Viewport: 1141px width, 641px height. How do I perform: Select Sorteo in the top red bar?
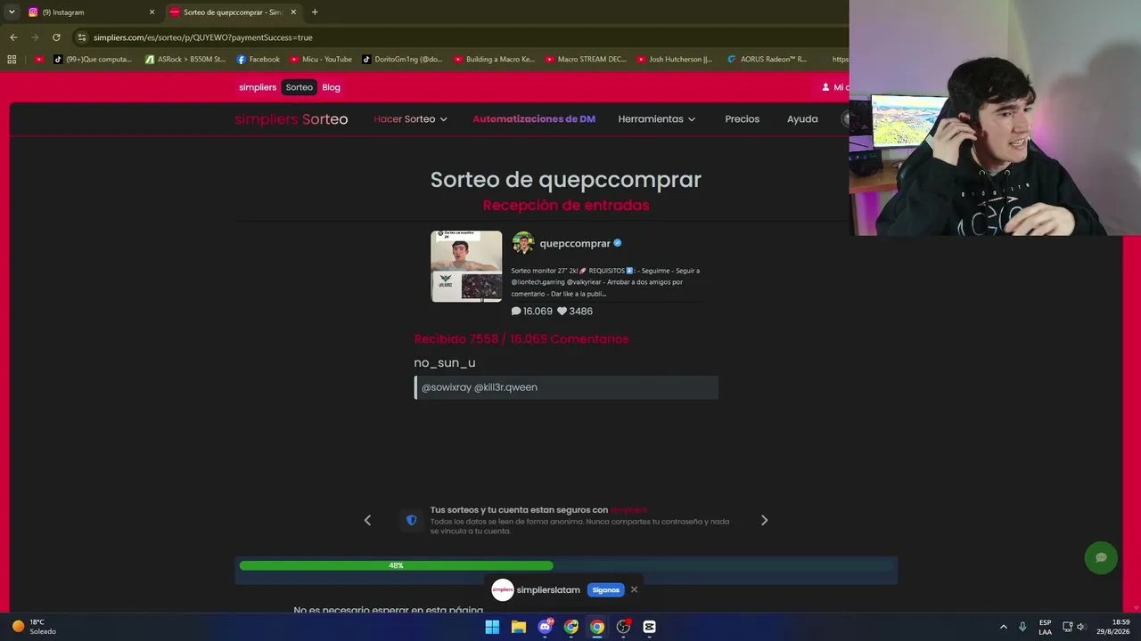[300, 87]
